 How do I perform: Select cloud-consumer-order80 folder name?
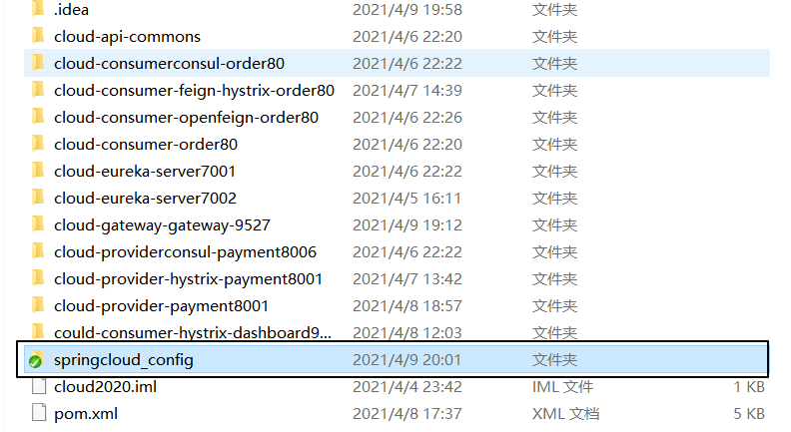coord(146,145)
